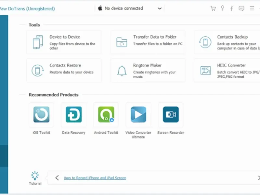This screenshot has width=260, height=195.
Task: Open the Screen Recorder product icon
Action: [171, 114]
